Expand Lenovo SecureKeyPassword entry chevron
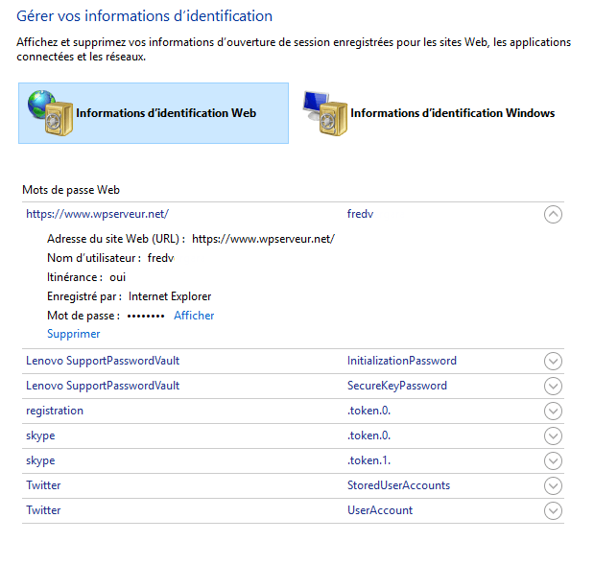The image size is (594, 565). click(x=553, y=387)
